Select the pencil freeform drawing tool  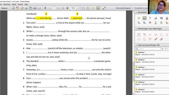click(x=156, y=39)
